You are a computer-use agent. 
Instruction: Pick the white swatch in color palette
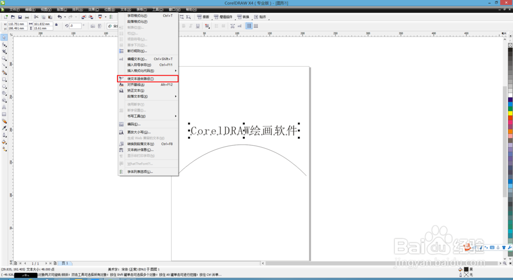tap(510, 95)
